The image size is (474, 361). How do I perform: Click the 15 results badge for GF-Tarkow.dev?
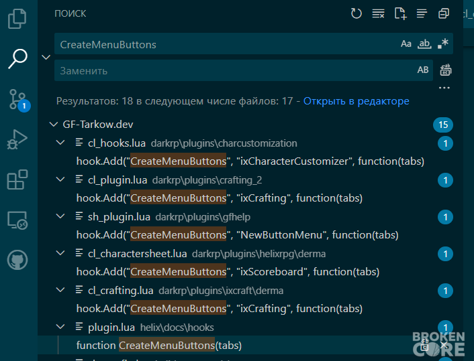pos(443,125)
